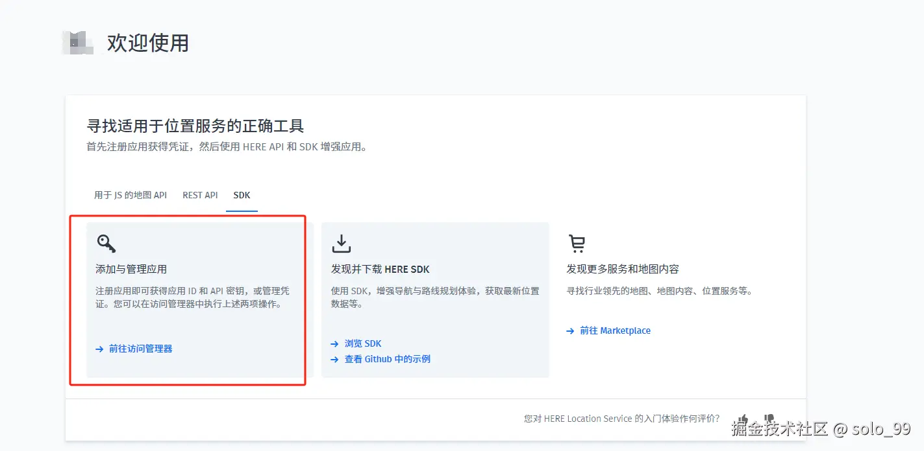Click the description 寻找行业领先的地图、地图内容、位置服务等。
The width and height of the screenshot is (924, 451).
(661, 292)
